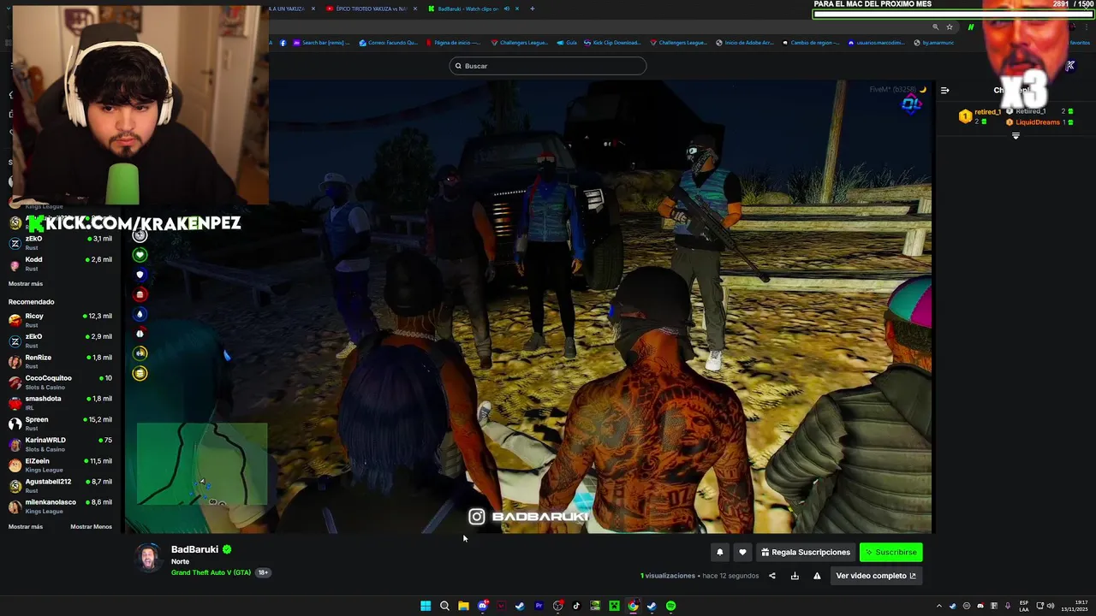Click the green Suscribirse button
This screenshot has width=1096, height=616.
(890, 552)
